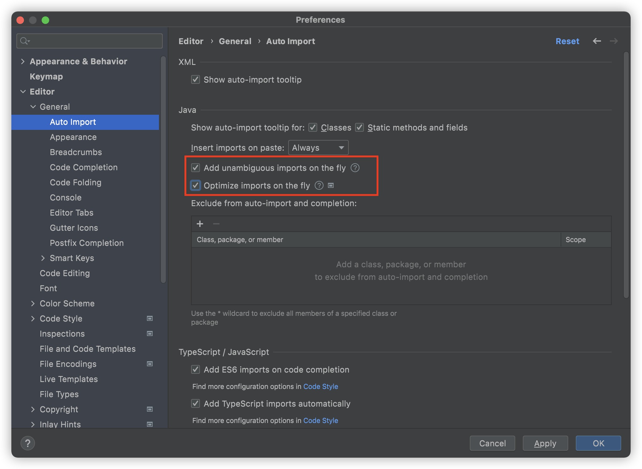The height and width of the screenshot is (469, 642).
Task: Open Live Templates settings
Action: (69, 379)
